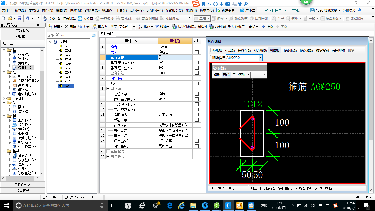Click 复制 copy component icon
The width and height of the screenshot is (375, 211).
pos(84,27)
